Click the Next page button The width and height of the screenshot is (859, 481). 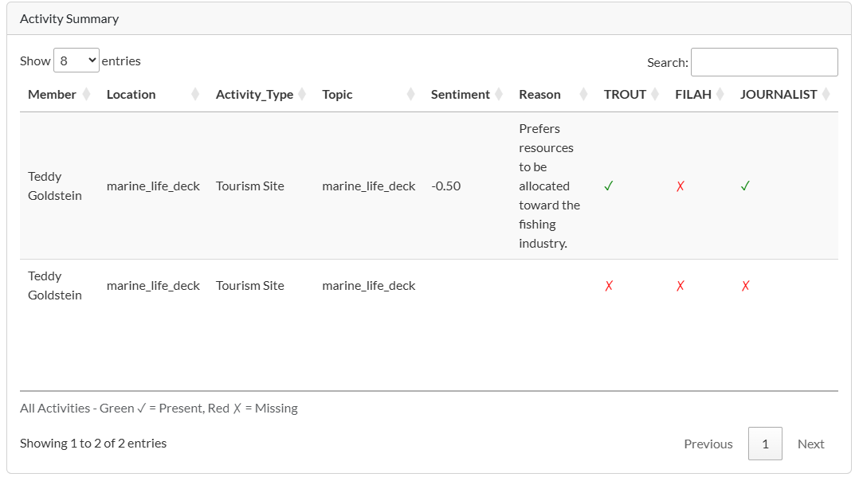[810, 444]
